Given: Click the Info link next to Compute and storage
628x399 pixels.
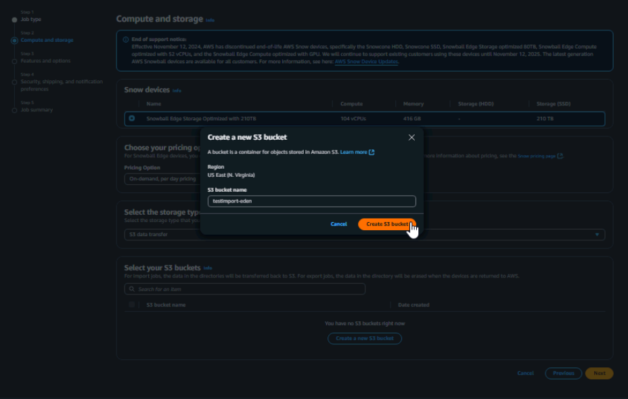Looking at the screenshot, I should click(210, 20).
